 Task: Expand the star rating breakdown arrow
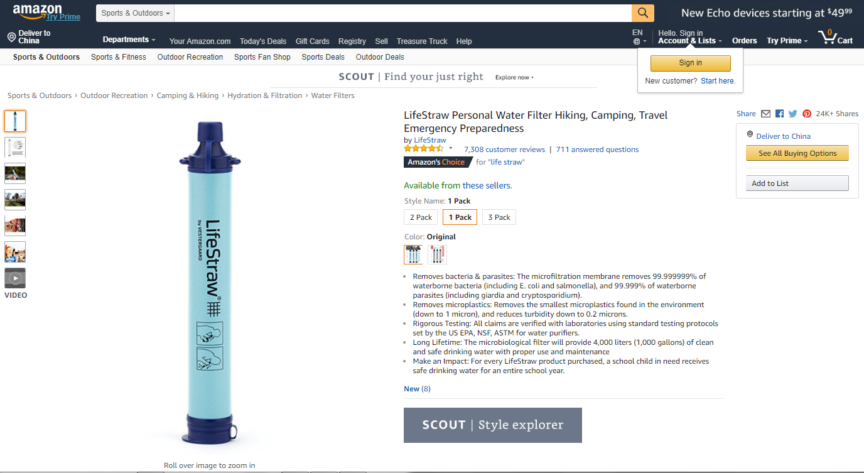tap(450, 149)
